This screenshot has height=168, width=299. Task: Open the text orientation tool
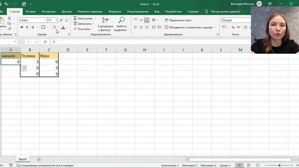coord(154,20)
